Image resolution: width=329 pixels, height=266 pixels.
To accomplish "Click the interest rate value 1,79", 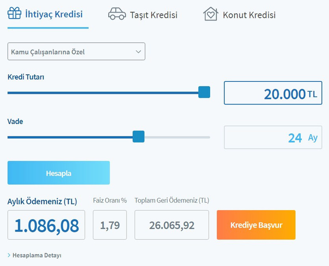I will coord(110,225).
